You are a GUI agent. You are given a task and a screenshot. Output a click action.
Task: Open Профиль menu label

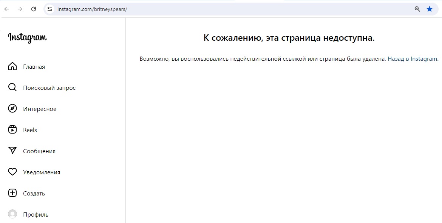pyautogui.click(x=36, y=215)
